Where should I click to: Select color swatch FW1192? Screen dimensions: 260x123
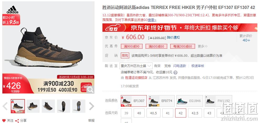219,101
